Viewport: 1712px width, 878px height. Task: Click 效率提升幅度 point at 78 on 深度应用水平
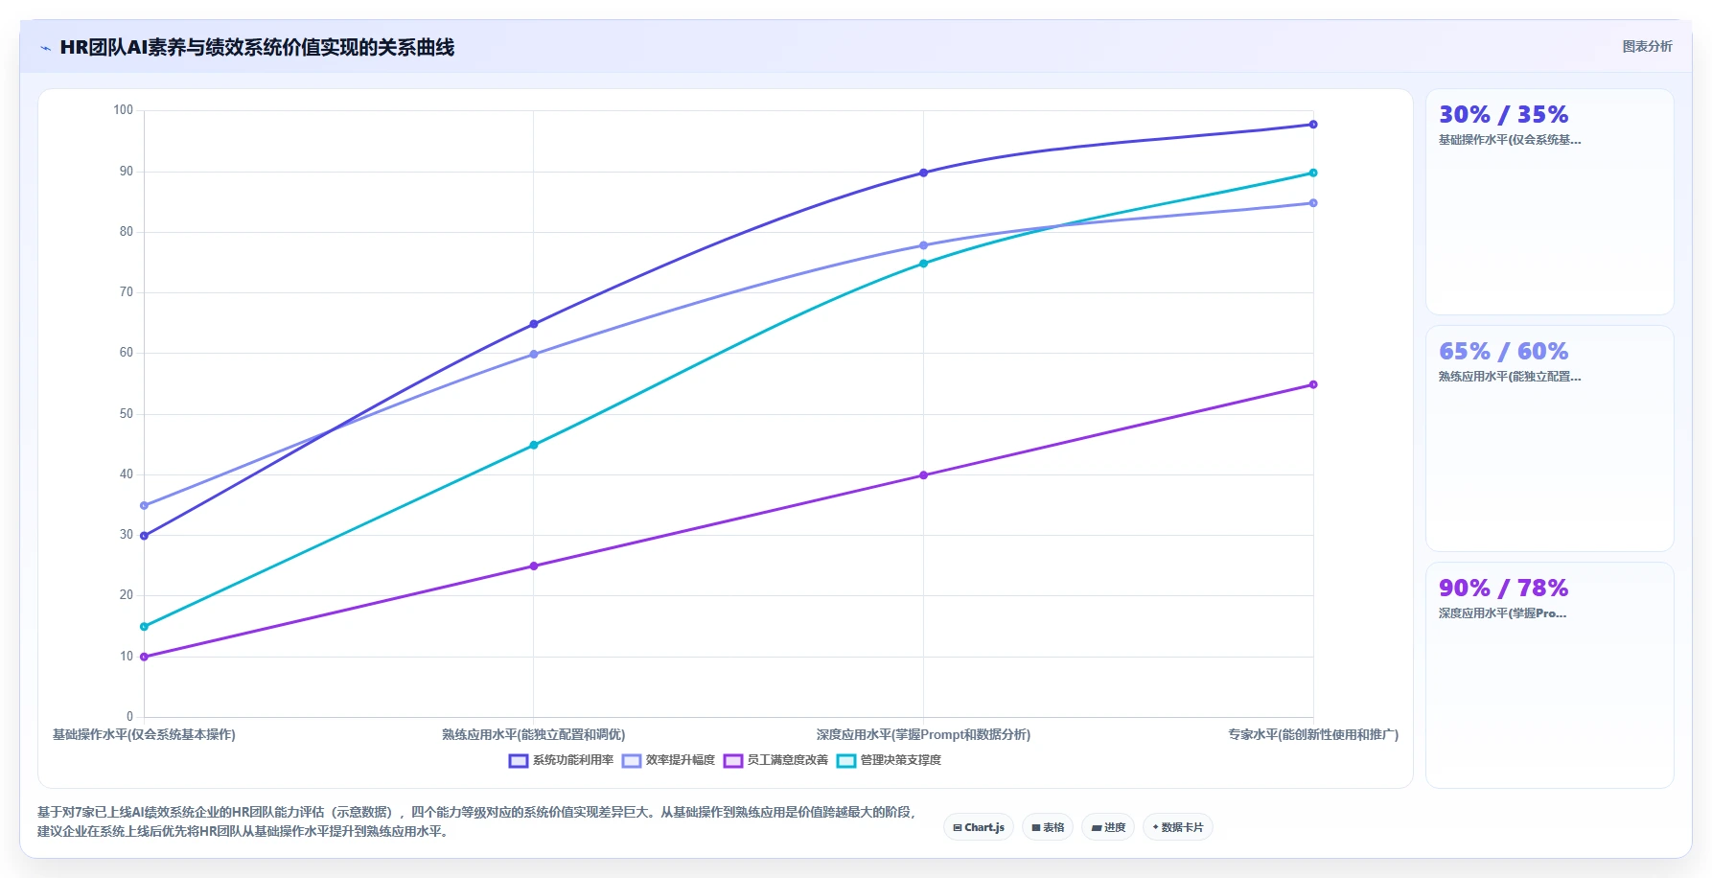coord(923,245)
